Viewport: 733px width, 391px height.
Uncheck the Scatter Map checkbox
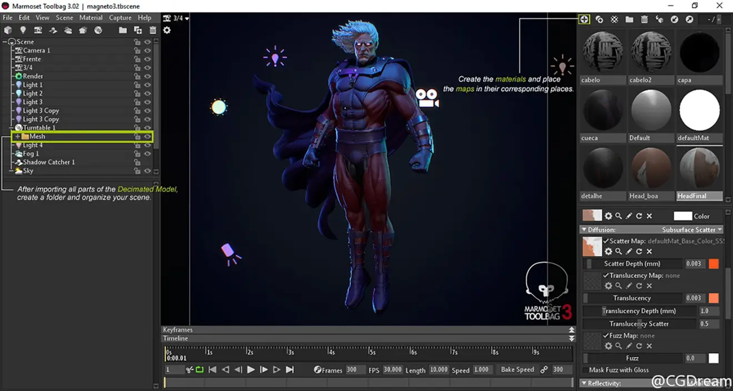click(x=606, y=241)
